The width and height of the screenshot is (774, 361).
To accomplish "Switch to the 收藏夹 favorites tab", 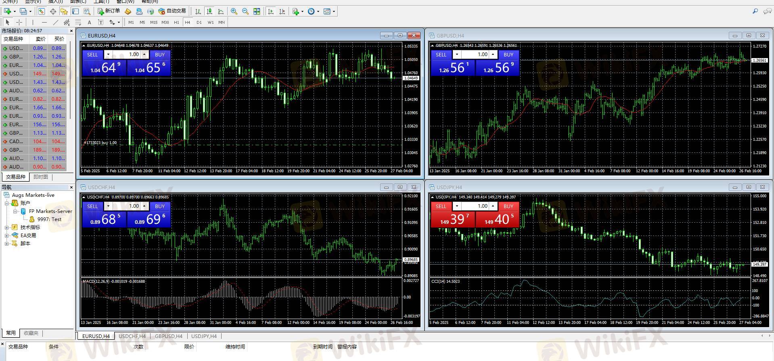I will [31, 333].
